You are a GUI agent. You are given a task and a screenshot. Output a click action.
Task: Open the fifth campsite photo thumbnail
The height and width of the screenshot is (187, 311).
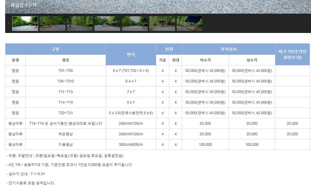(x=135, y=24)
